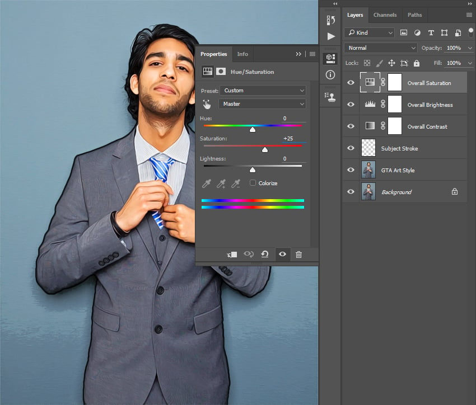Select the Overall Contrast mask thumbnail
The width and height of the screenshot is (476, 405).
tap(395, 126)
